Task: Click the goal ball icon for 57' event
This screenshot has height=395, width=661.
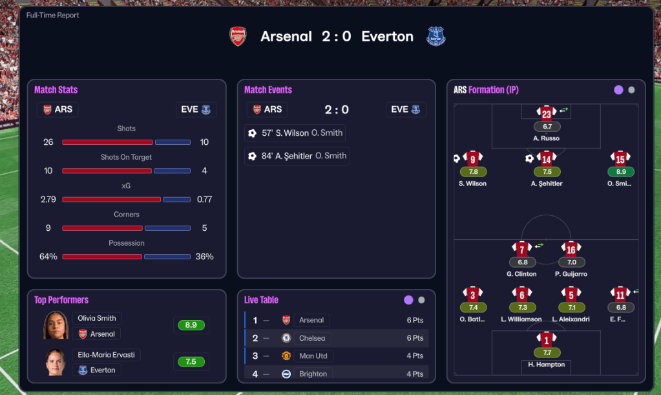Action: (253, 133)
